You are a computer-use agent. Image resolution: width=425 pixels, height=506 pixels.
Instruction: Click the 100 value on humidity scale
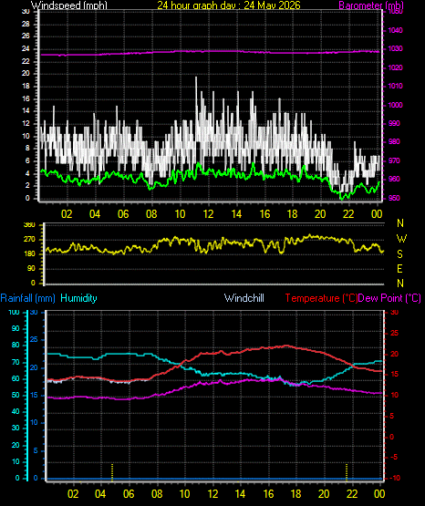point(14,312)
